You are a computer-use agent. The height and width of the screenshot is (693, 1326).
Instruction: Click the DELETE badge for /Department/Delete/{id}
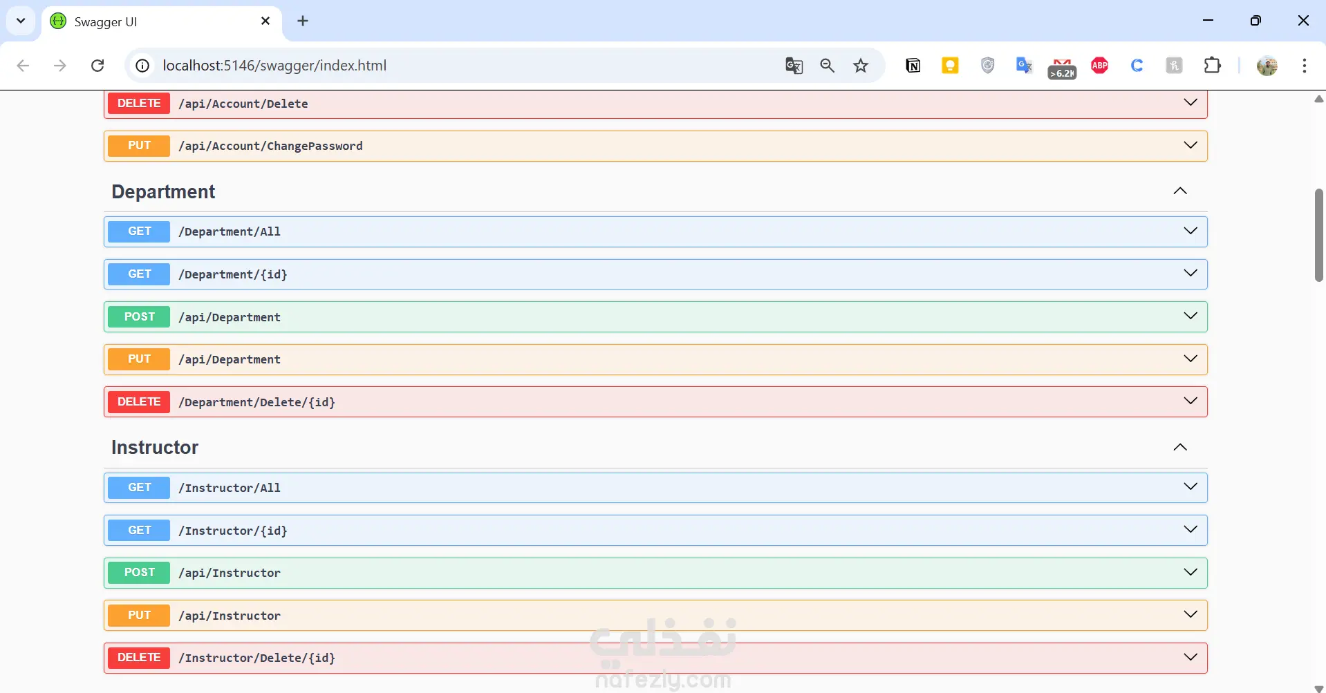(139, 402)
